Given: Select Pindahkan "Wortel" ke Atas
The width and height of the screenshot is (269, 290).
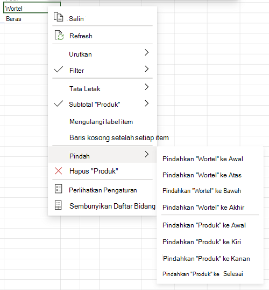Looking at the screenshot, I should (x=210, y=175).
